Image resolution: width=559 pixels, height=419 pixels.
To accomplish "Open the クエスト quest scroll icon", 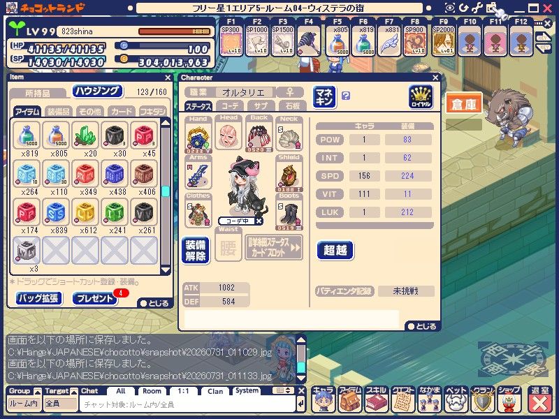I will click(402, 399).
